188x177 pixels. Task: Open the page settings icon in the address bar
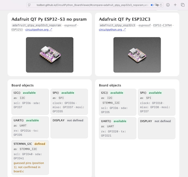(x=29, y=5)
